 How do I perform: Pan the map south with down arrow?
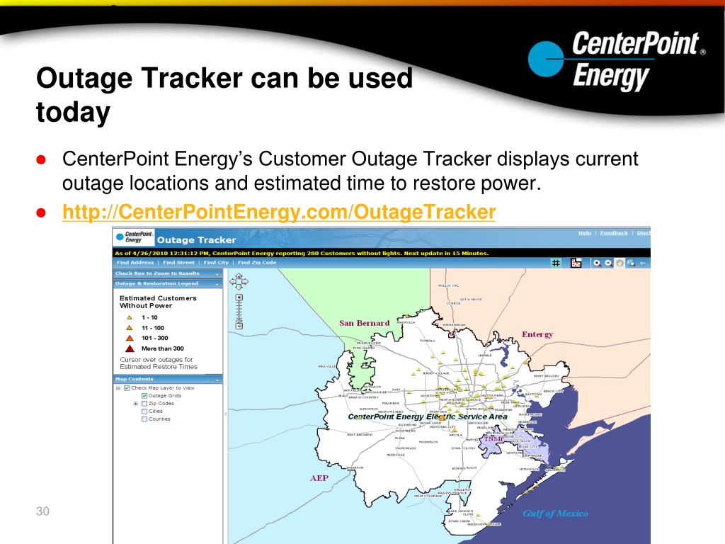coord(239,287)
